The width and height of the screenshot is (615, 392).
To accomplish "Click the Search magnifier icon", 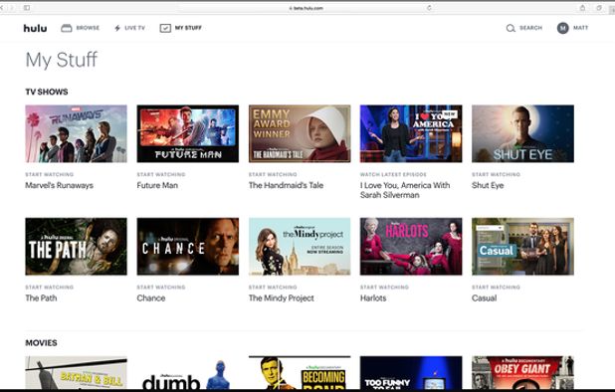I will (511, 28).
